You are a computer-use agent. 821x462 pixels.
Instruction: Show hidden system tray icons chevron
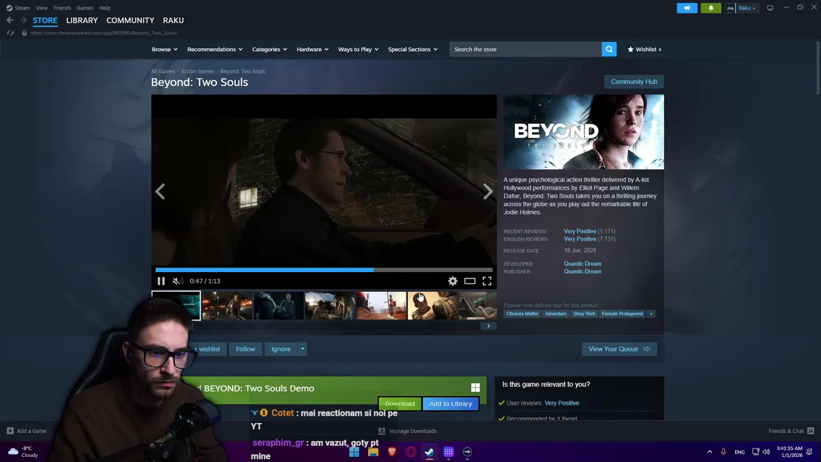[709, 452]
